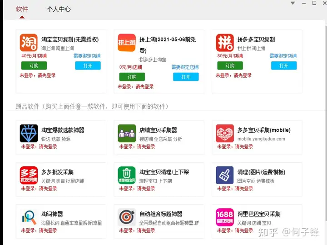Click 需要绑定店铺 link under 拼多多宝贝复制

[x=283, y=56]
